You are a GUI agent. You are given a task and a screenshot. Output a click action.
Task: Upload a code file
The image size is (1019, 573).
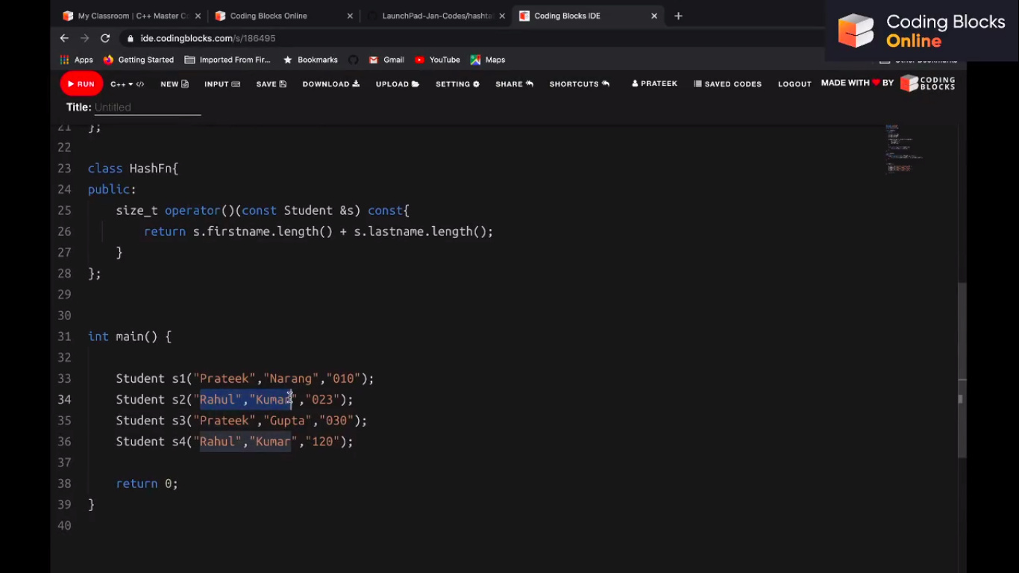click(x=397, y=84)
